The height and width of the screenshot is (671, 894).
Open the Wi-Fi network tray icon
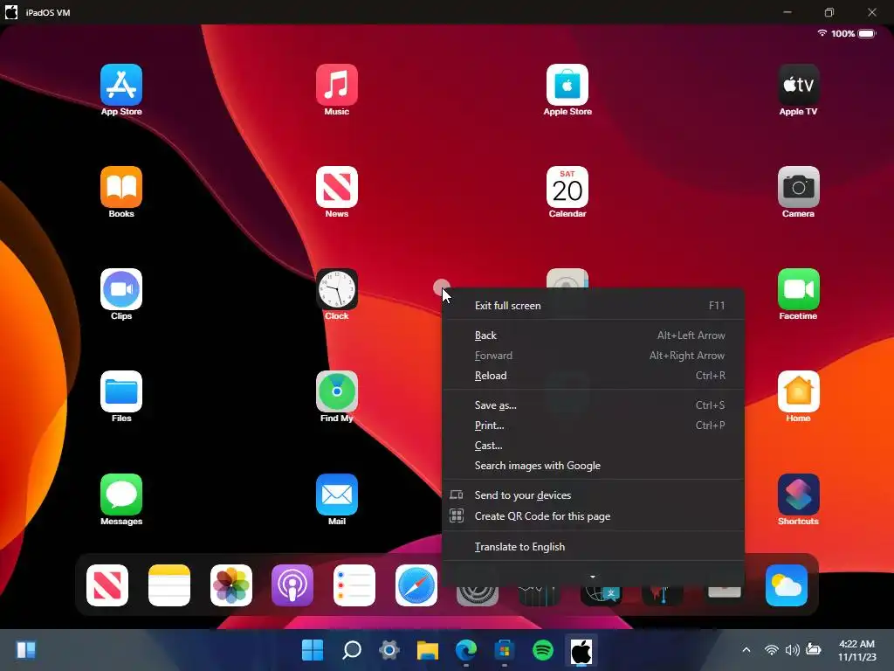[772, 650]
